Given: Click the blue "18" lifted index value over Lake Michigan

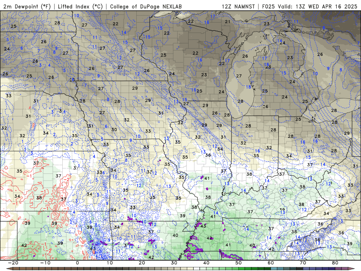Looking at the screenshot, I should [x=248, y=87].
